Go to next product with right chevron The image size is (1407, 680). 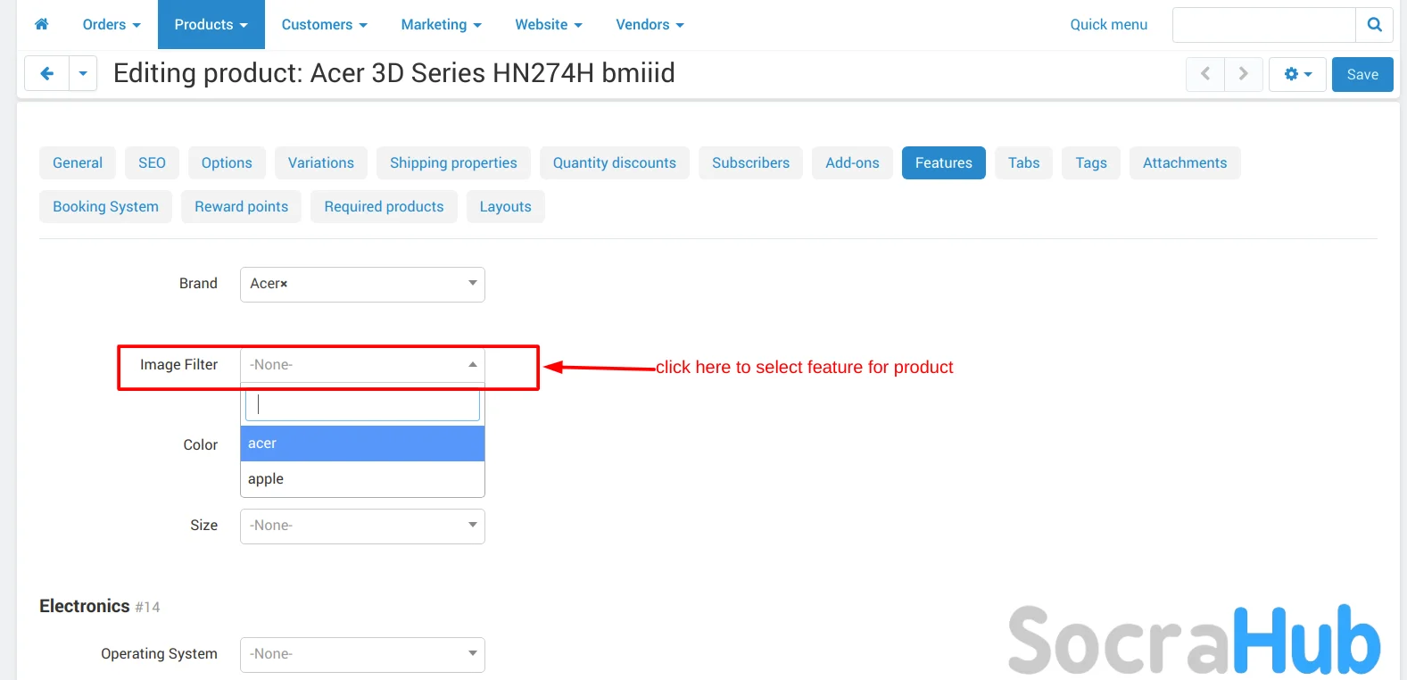tap(1243, 74)
